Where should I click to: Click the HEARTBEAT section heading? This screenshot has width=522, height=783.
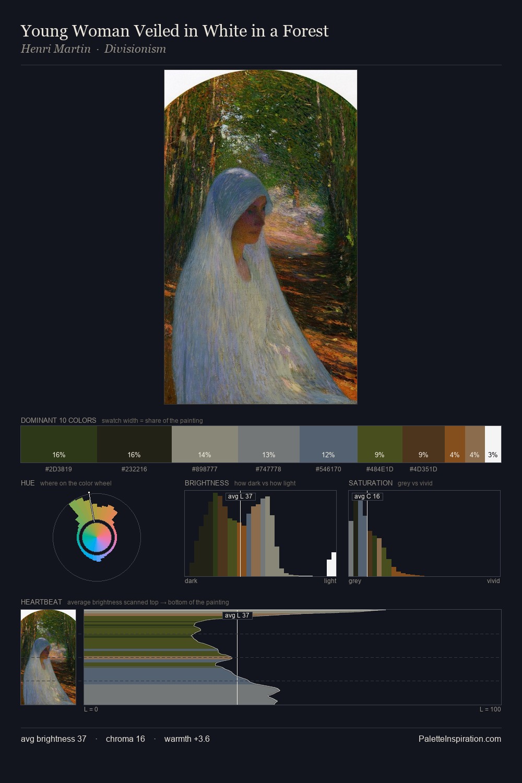click(x=41, y=602)
